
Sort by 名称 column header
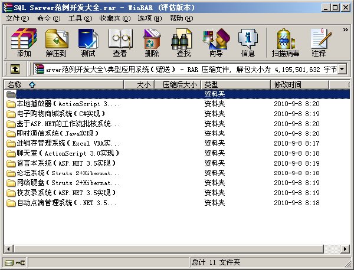click(64, 85)
